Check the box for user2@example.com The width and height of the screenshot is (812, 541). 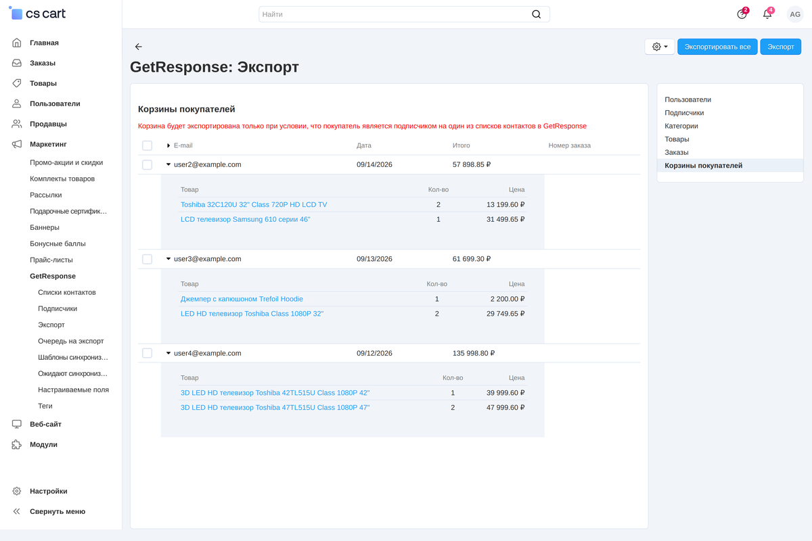click(x=147, y=164)
